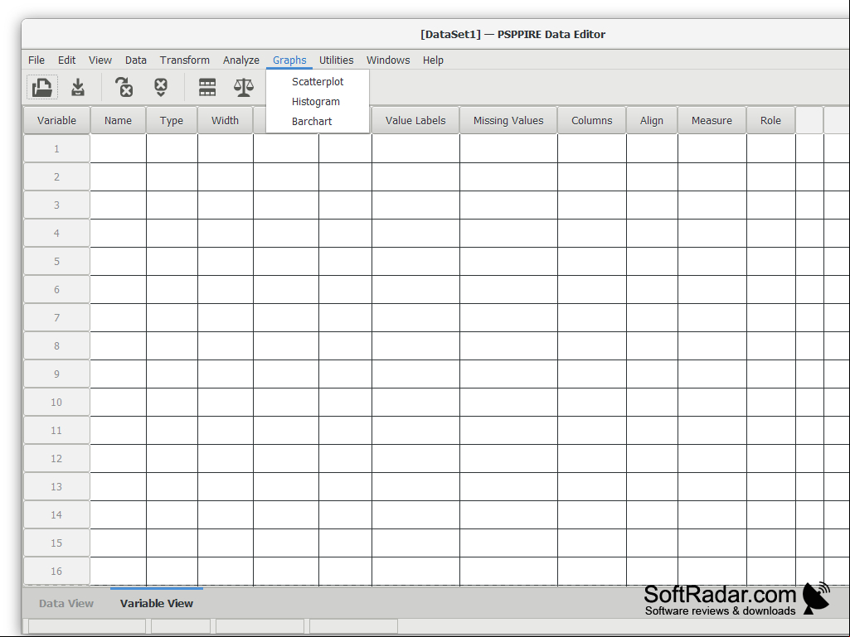Image resolution: width=850 pixels, height=637 pixels.
Task: Choose Histogram from the Graphs menu
Action: pyautogui.click(x=318, y=102)
